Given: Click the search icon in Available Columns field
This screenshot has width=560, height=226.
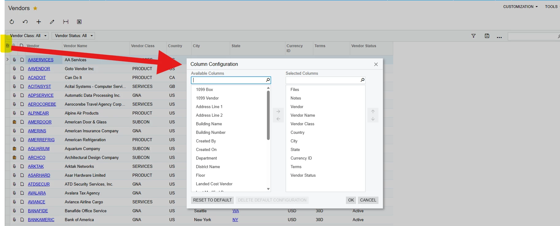Looking at the screenshot, I should 268,80.
